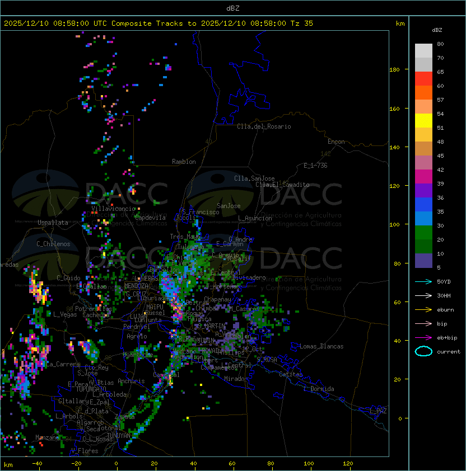Click the 'TUNUYAN' map label

[x=119, y=435]
